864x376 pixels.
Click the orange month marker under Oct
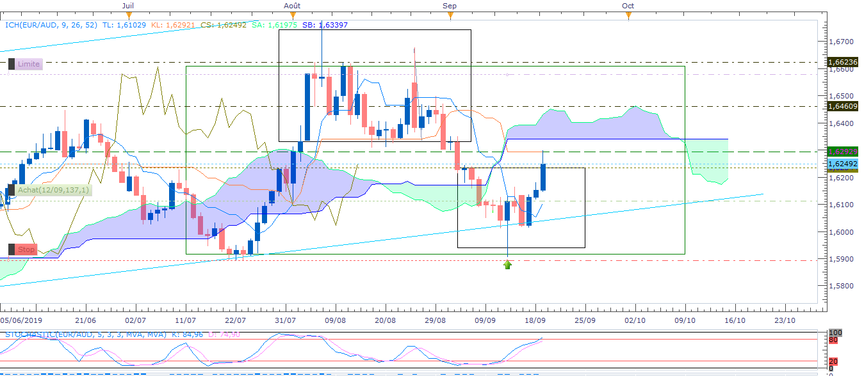[628, 15]
